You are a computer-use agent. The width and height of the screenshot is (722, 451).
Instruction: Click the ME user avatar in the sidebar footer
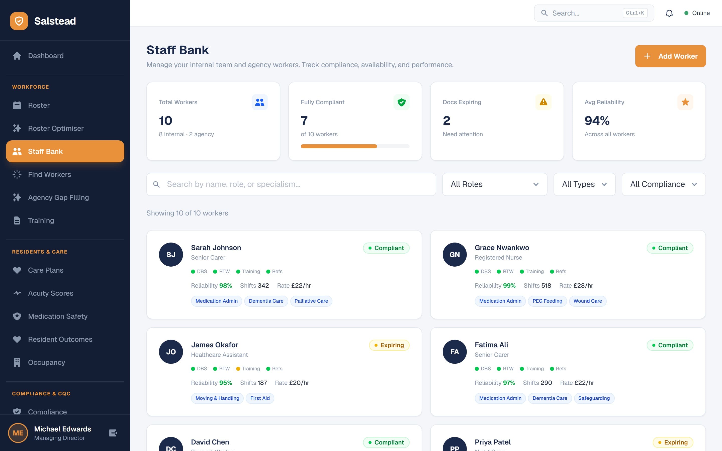tap(18, 433)
